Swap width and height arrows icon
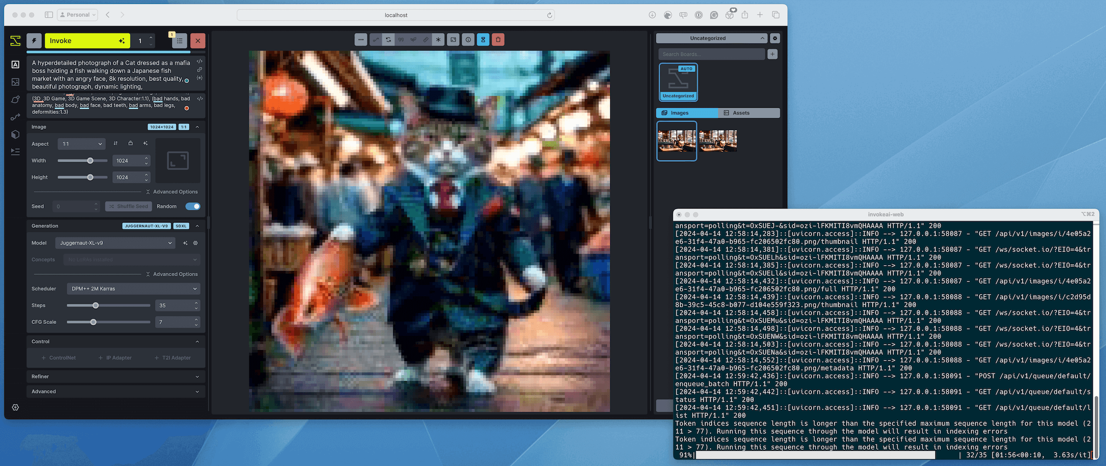Viewport: 1106px width, 466px height. (x=115, y=144)
